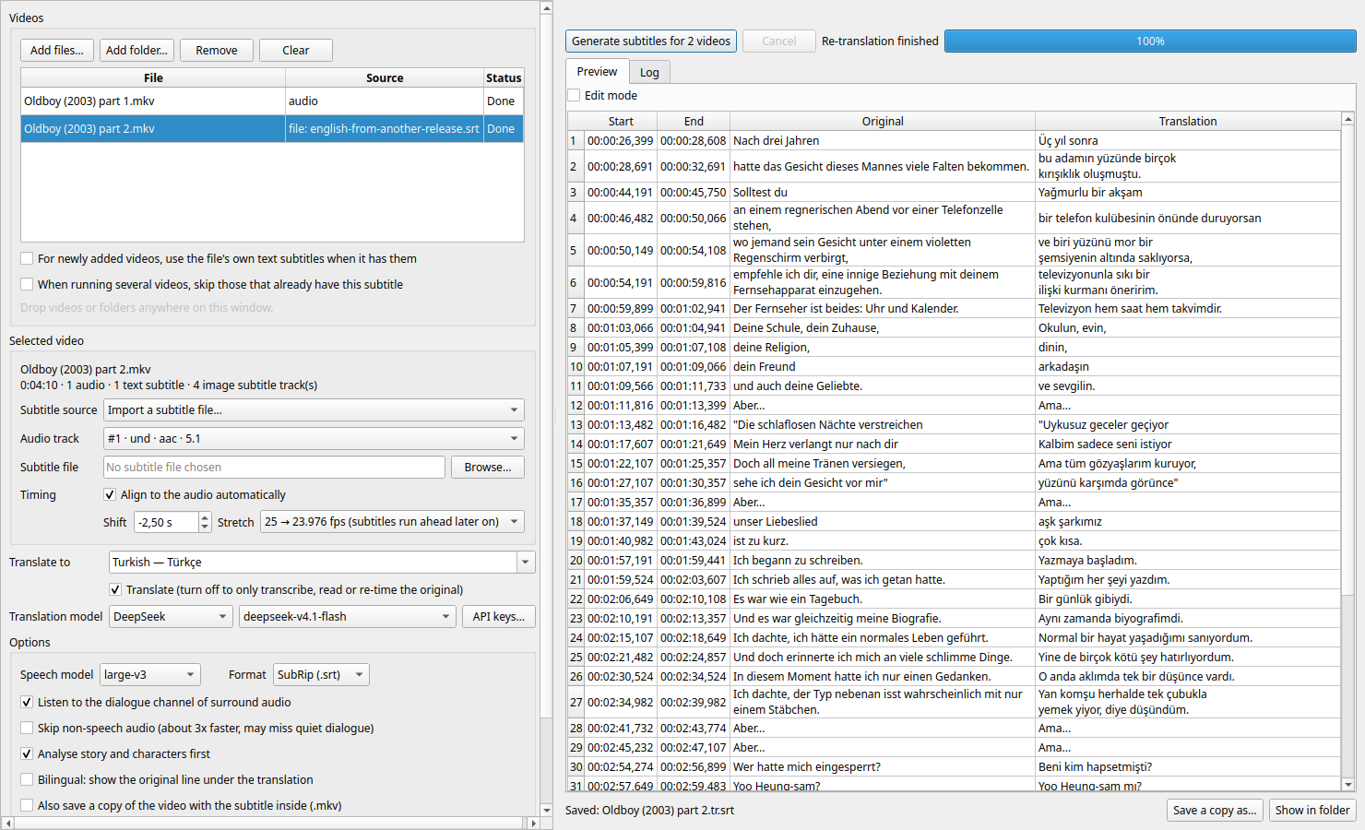This screenshot has height=830, width=1365.
Task: Click end time 00:02:18,649
Action: tap(694, 638)
